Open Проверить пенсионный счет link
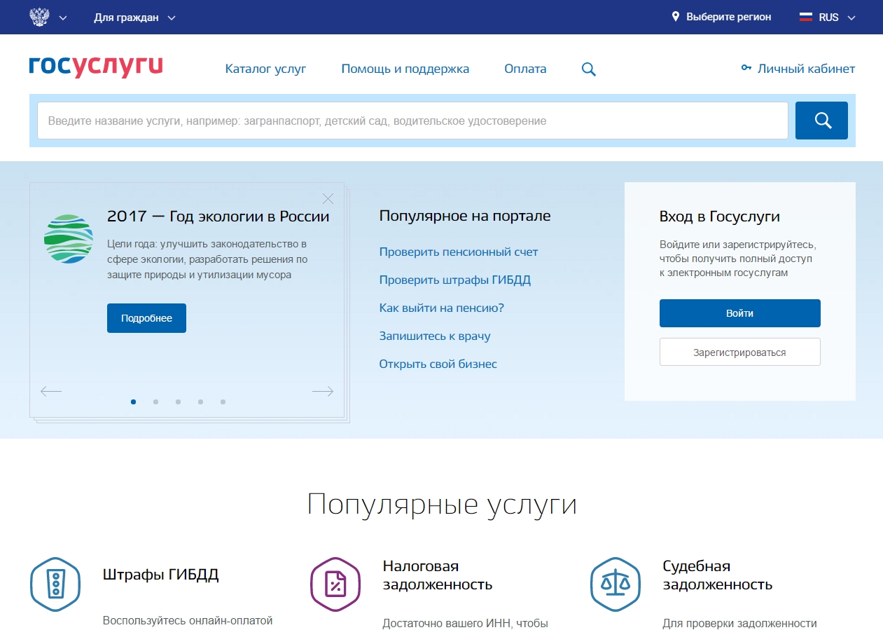Viewport: 883px width, 630px height. click(x=459, y=252)
